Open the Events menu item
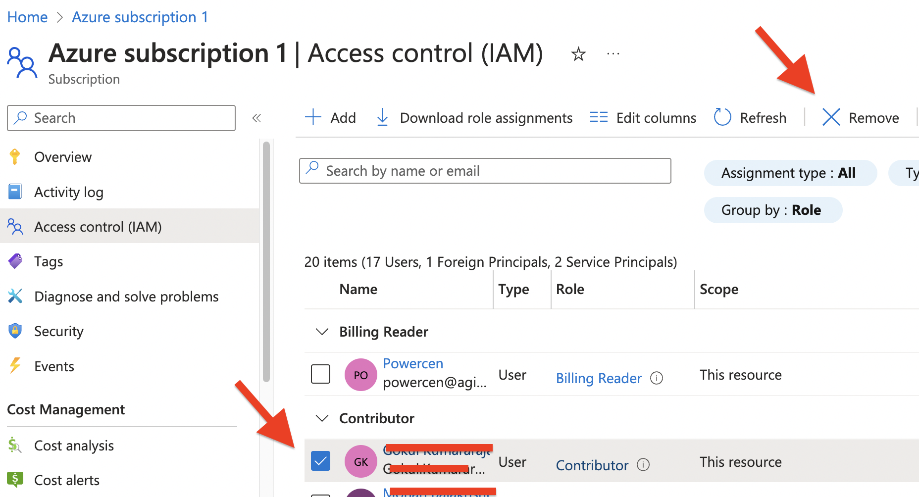This screenshot has width=919, height=497. tap(54, 366)
